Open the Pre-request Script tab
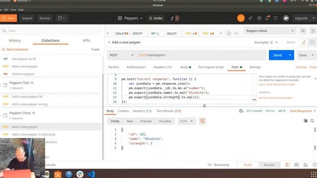The height and width of the screenshot is (178, 317). pos(211,67)
